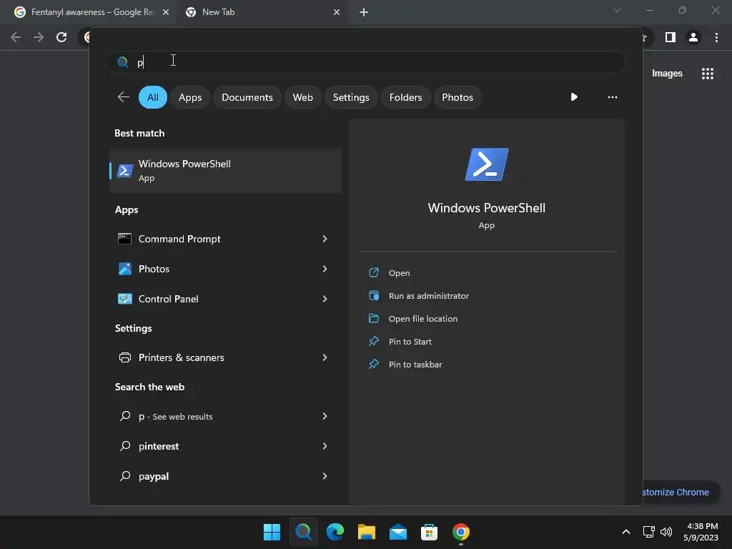Reload the page in Chrome
The image size is (732, 549).
(x=61, y=37)
